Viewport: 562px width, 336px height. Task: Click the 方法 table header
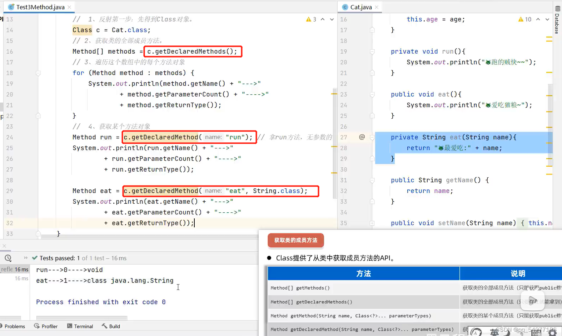click(363, 273)
